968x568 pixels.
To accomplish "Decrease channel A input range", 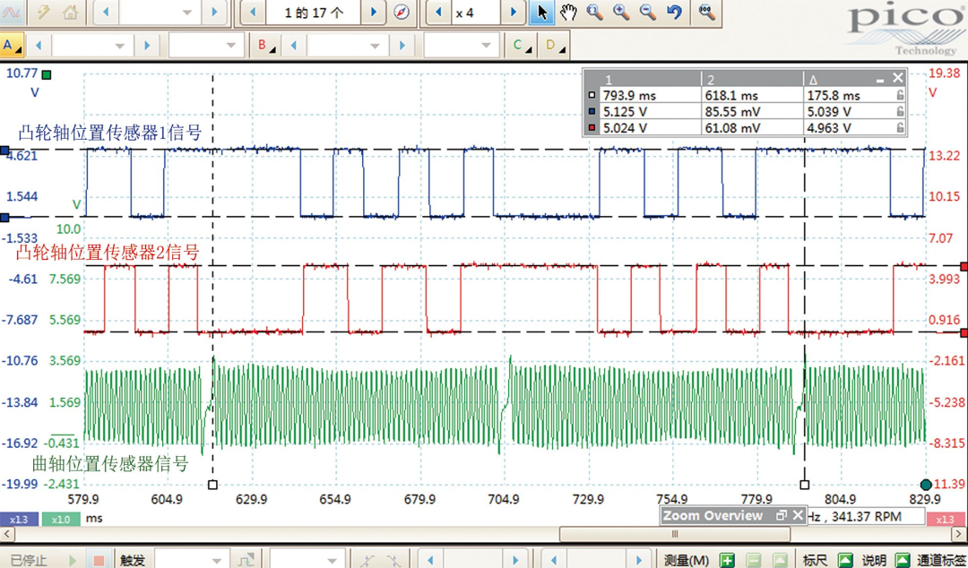I will click(39, 45).
